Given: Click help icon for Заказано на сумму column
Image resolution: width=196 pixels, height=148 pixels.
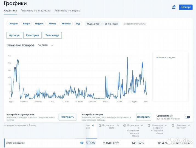Looking at the screenshot, I should (x=173, y=125).
